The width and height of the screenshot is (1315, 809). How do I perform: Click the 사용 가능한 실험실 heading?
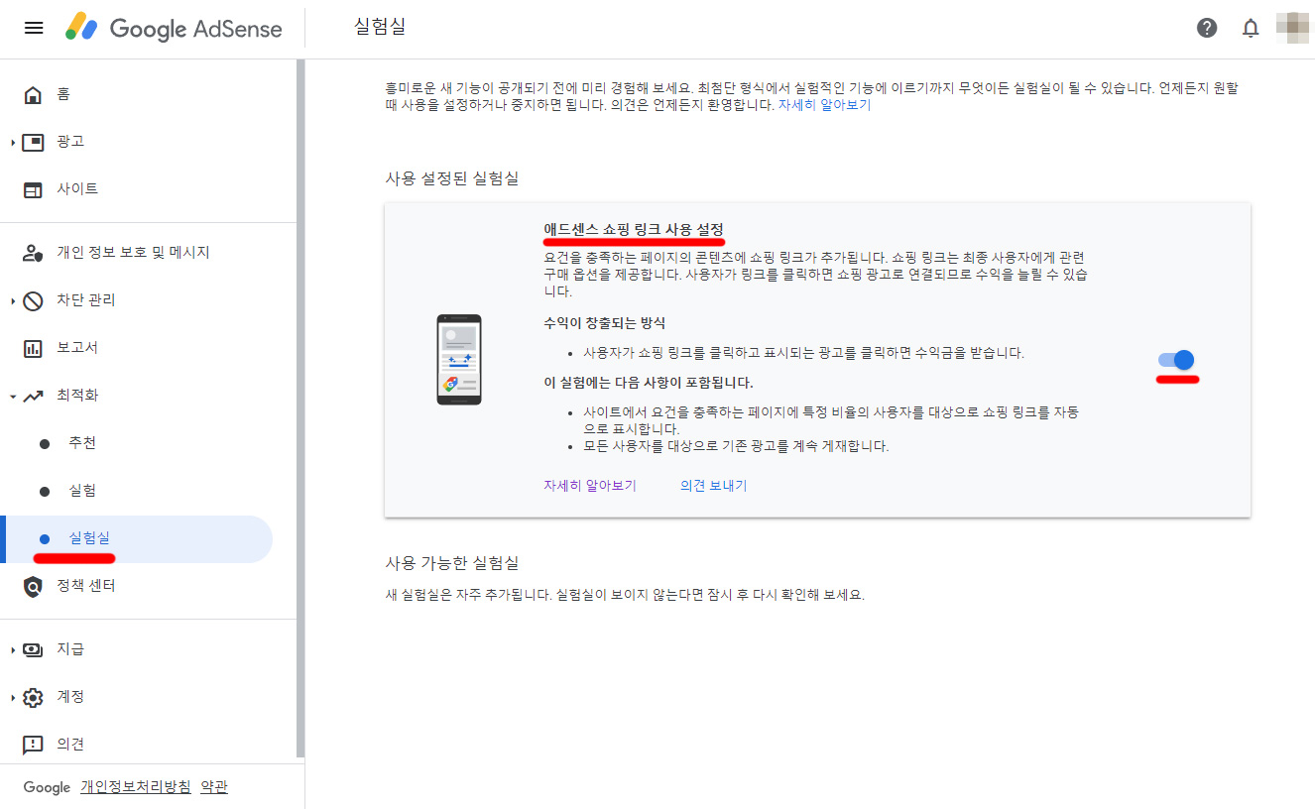point(452,563)
